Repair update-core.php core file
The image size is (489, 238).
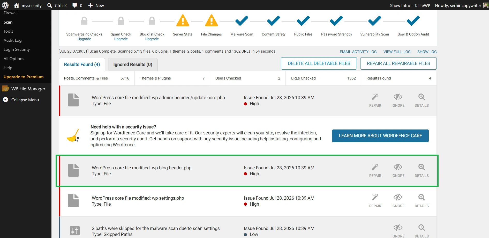tap(375, 100)
